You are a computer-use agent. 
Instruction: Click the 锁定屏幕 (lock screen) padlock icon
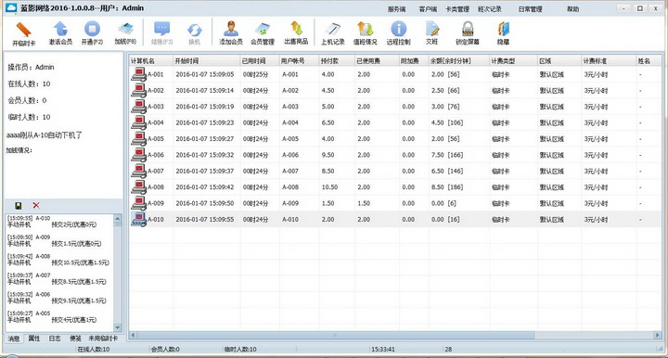[x=468, y=29]
